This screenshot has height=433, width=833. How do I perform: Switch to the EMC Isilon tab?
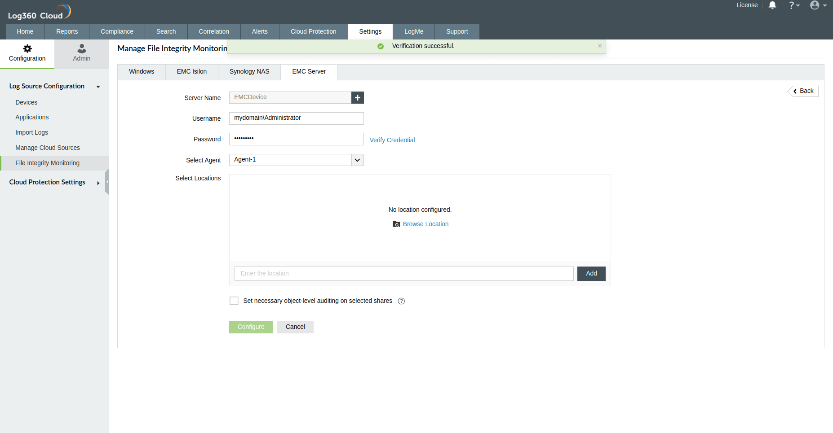(191, 71)
